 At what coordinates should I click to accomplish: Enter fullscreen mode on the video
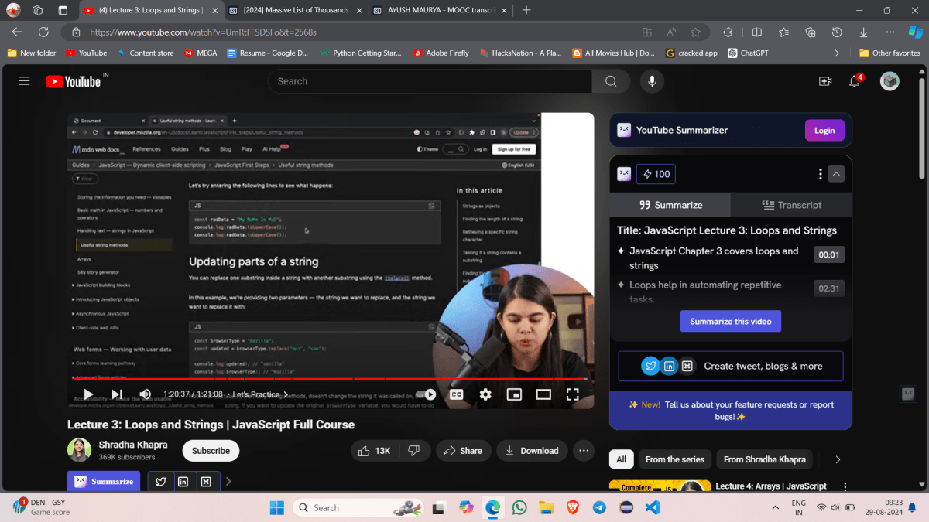pos(572,394)
